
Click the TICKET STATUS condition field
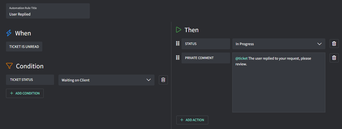(30, 80)
